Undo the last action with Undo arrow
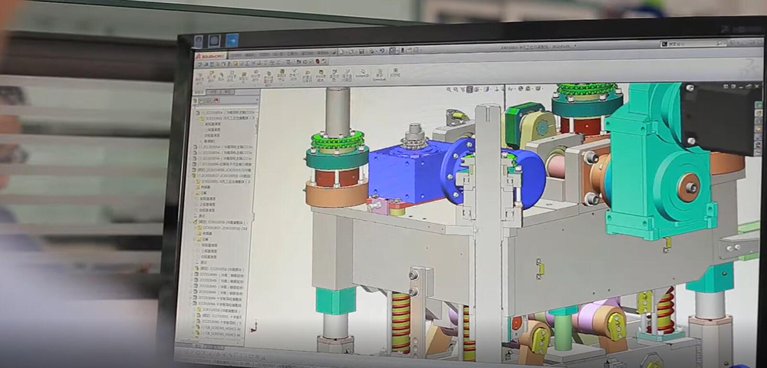767x368 pixels. (x=381, y=51)
